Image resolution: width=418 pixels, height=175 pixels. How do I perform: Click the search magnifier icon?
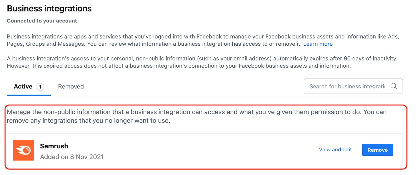pyautogui.click(x=394, y=86)
